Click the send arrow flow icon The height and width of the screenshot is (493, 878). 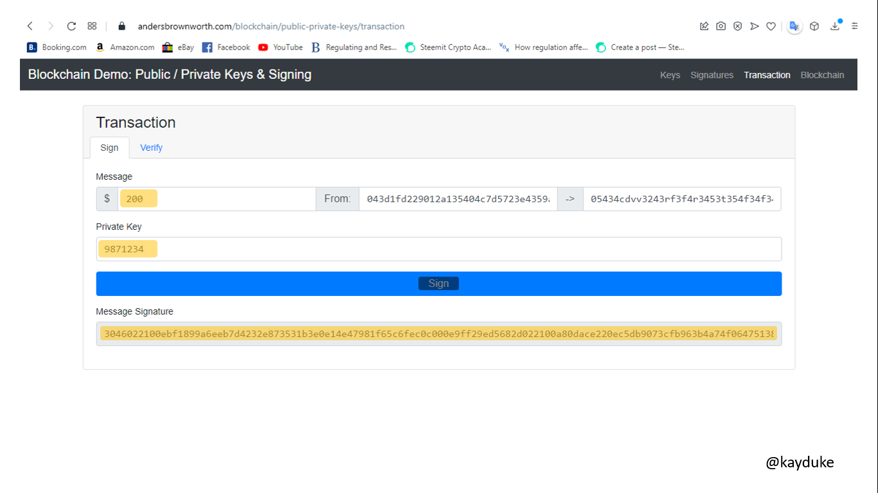point(754,26)
